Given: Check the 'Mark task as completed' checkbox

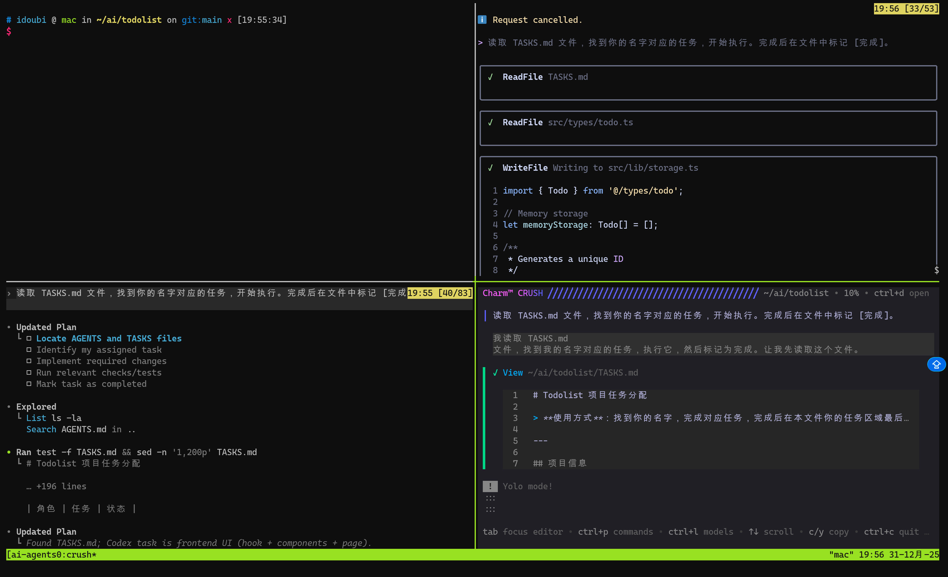Looking at the screenshot, I should [x=29, y=384].
